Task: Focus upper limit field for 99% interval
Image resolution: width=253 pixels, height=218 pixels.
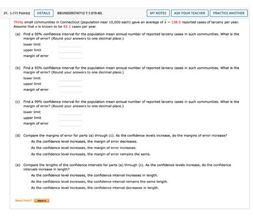Action: tap(70, 118)
